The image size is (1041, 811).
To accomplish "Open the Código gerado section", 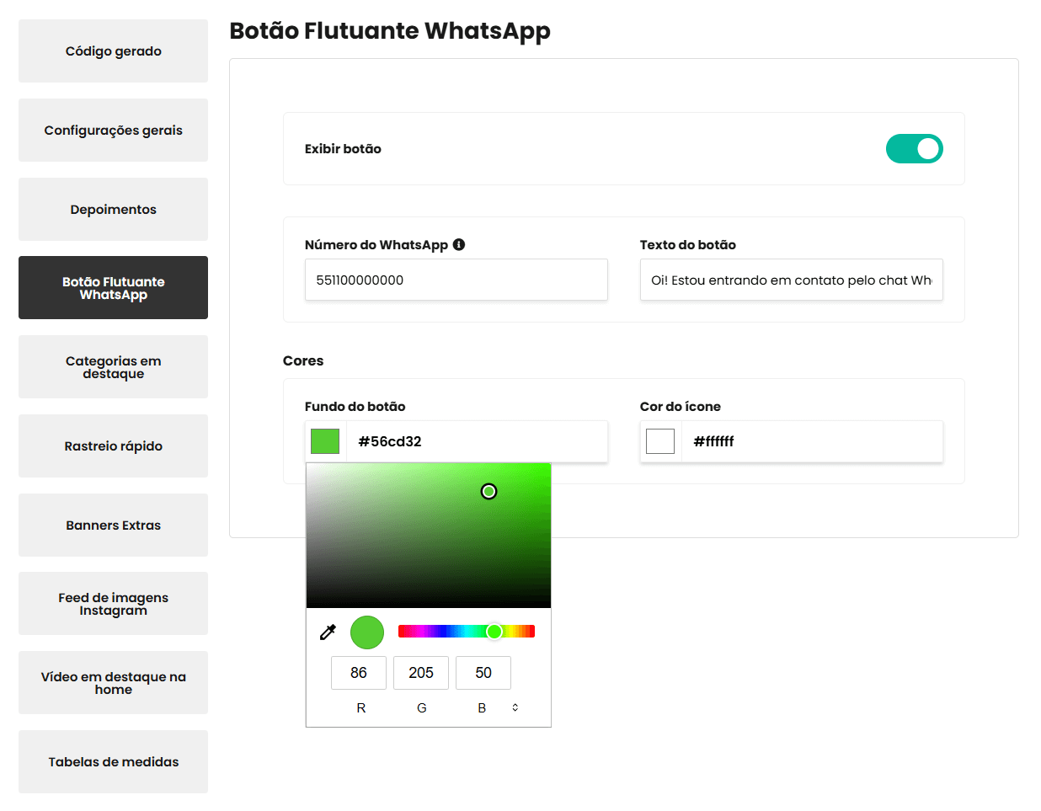I will pos(114,51).
